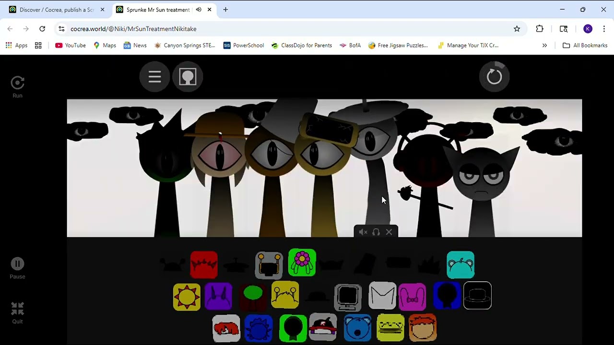Open a new browser tab
Viewport: 614px width, 345px height.
(x=225, y=10)
